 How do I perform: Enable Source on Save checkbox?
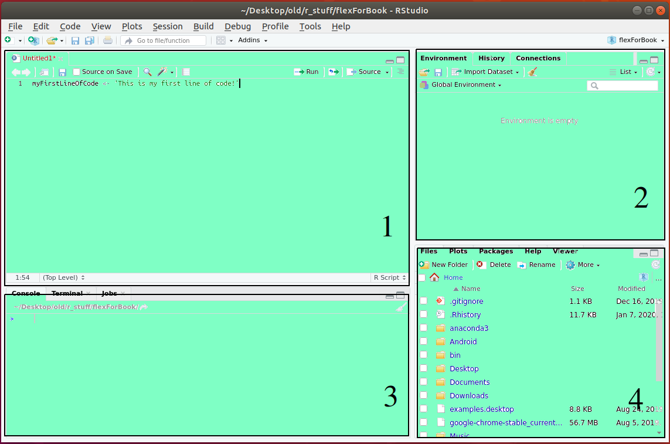click(x=77, y=72)
